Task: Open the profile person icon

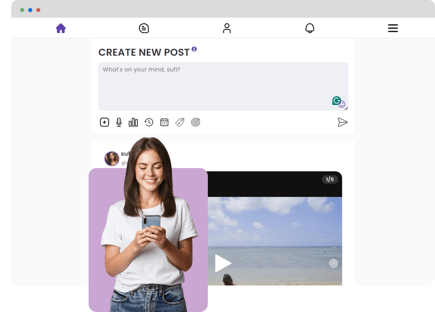Action: (227, 28)
